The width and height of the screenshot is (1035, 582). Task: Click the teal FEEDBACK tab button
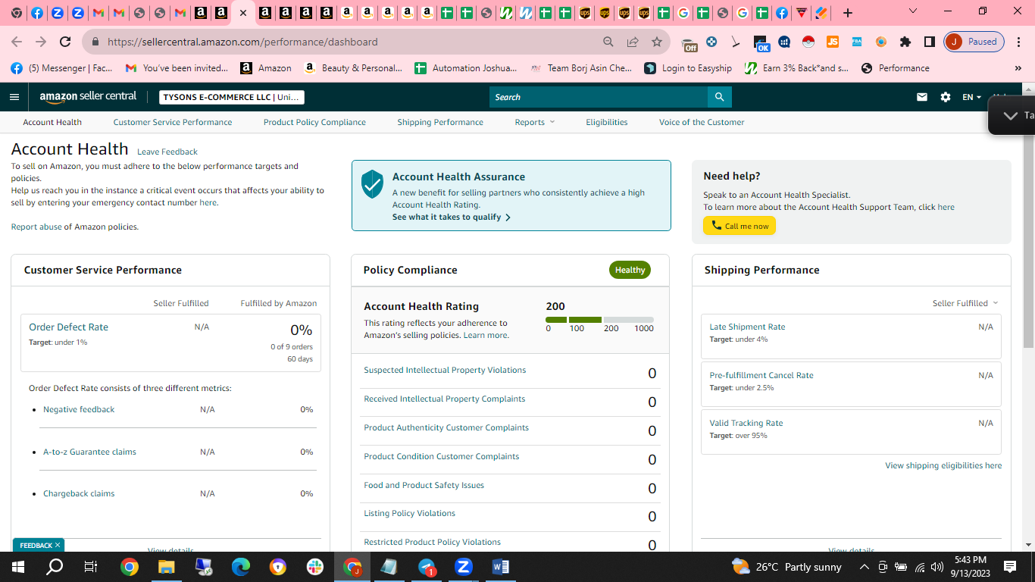(x=39, y=545)
